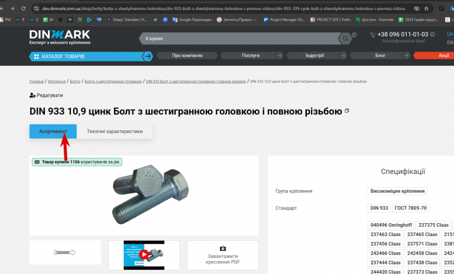Screen dimensions: 454x274
Task: Click the phone handset icon
Action: 372,35
